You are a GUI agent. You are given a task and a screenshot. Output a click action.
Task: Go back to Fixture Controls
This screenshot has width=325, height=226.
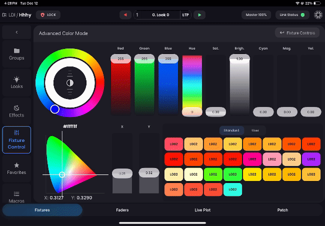[297, 33]
